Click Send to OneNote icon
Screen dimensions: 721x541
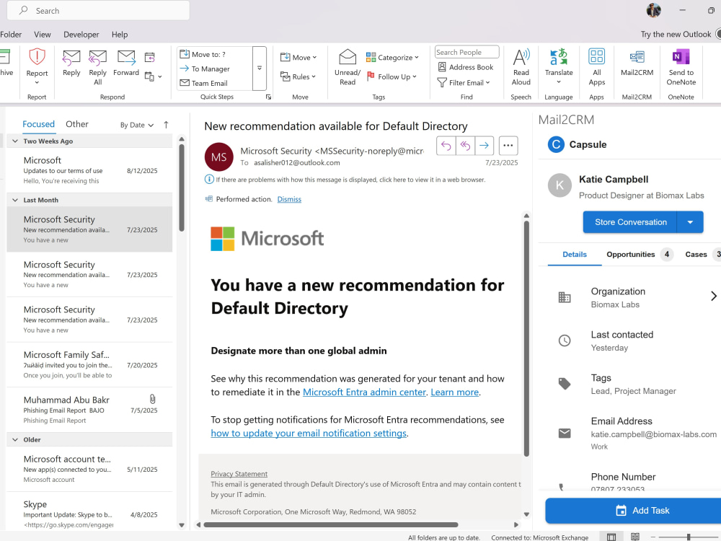681,57
